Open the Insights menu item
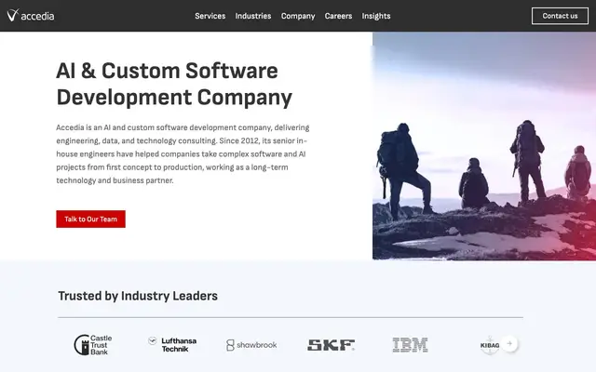596x372 pixels. pyautogui.click(x=376, y=16)
